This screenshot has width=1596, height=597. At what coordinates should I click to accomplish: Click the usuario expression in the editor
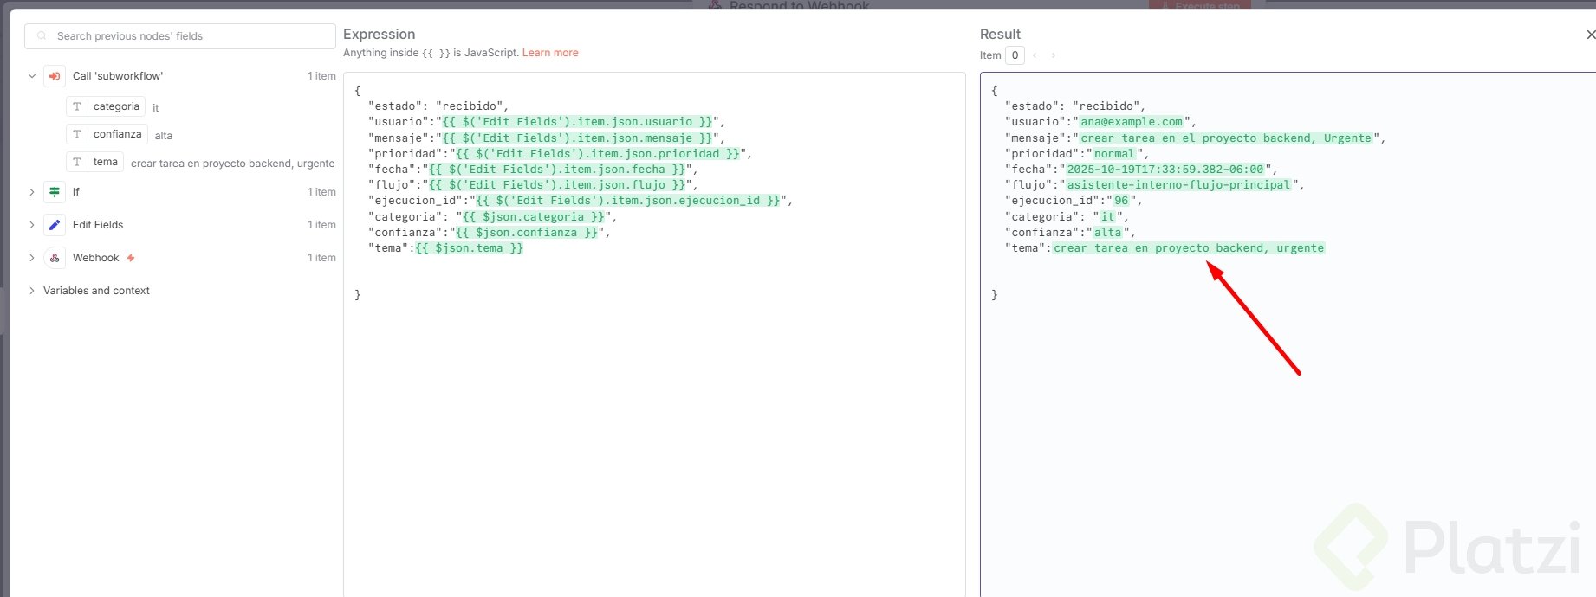pos(577,122)
